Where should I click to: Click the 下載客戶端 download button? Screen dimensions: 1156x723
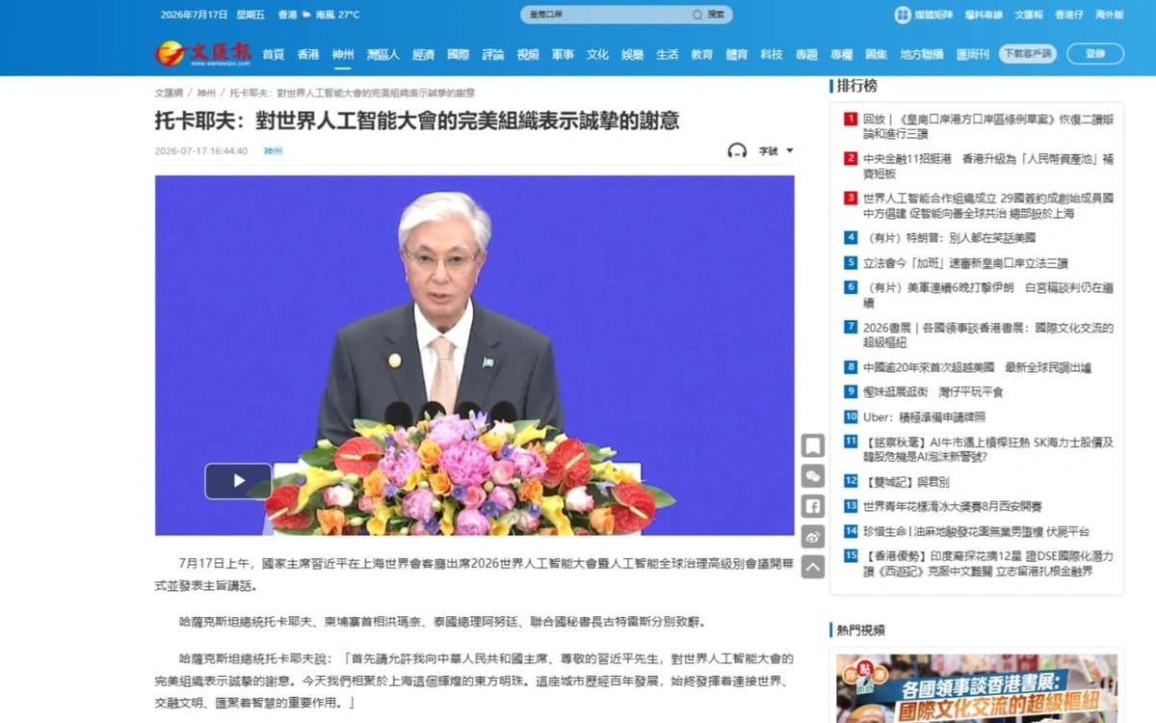click(x=1028, y=54)
